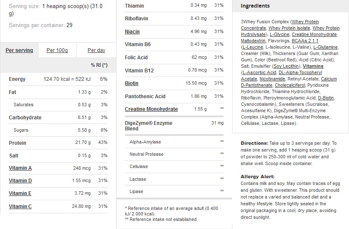Open the Vitamin A nutrient link

tap(20, 168)
